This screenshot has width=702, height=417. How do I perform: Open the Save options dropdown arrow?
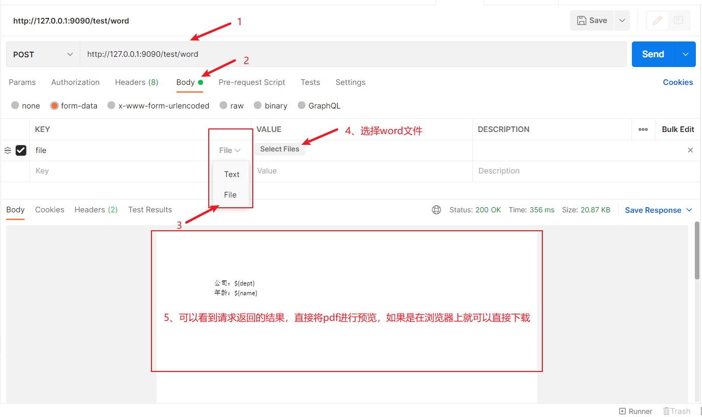(x=622, y=20)
